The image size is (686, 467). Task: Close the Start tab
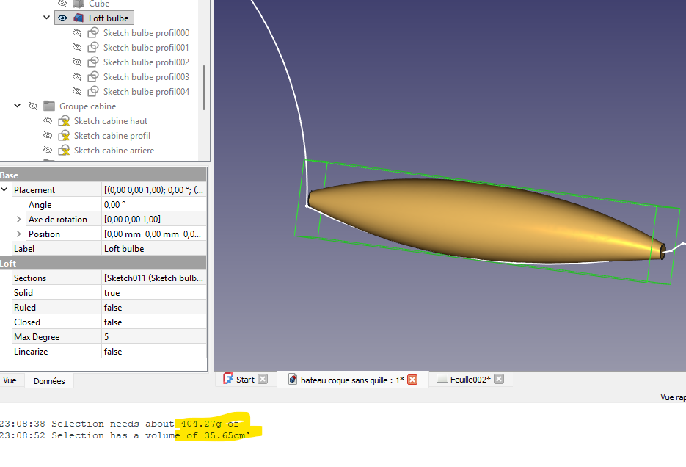coord(263,380)
